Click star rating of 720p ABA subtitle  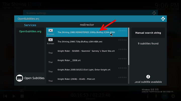[x=122, y=40]
